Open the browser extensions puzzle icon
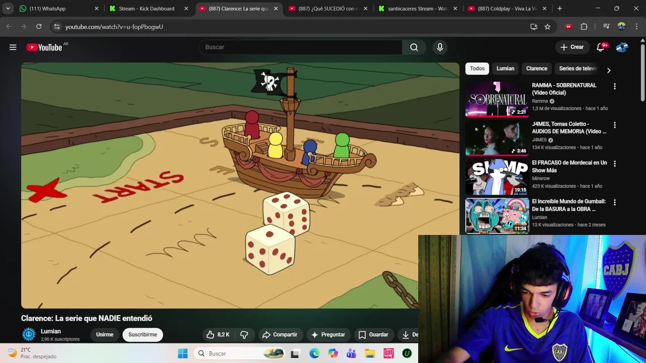Image resolution: width=646 pixels, height=363 pixels. coord(584,27)
